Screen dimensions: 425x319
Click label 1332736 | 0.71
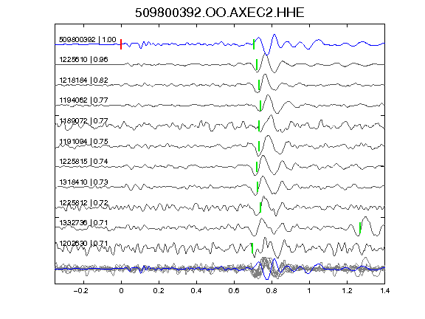(83, 223)
